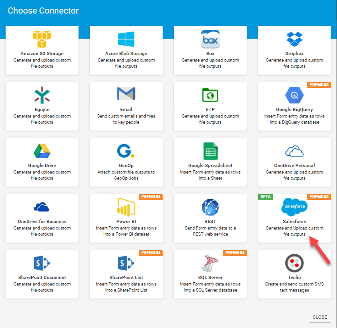Click the REST name text
This screenshot has width=337, height=328.
point(210,221)
